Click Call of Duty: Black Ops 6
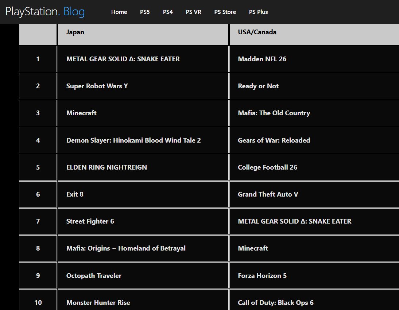This screenshot has width=399, height=310. (x=314, y=300)
